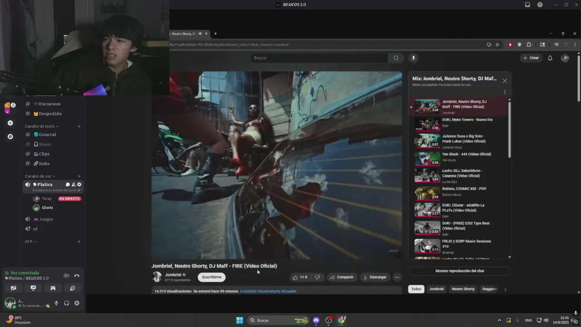Mute tab audio speaker icon
Image resolution: width=581 pixels, height=327 pixels.
200,34
